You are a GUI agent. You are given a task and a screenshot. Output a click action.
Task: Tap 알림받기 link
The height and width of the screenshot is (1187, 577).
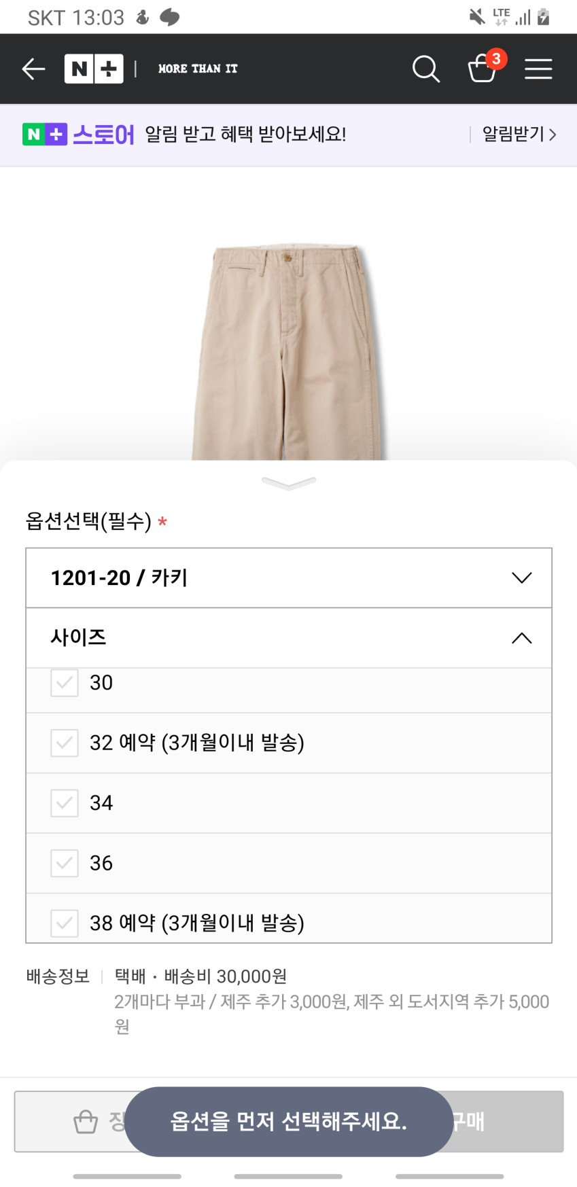click(519, 135)
